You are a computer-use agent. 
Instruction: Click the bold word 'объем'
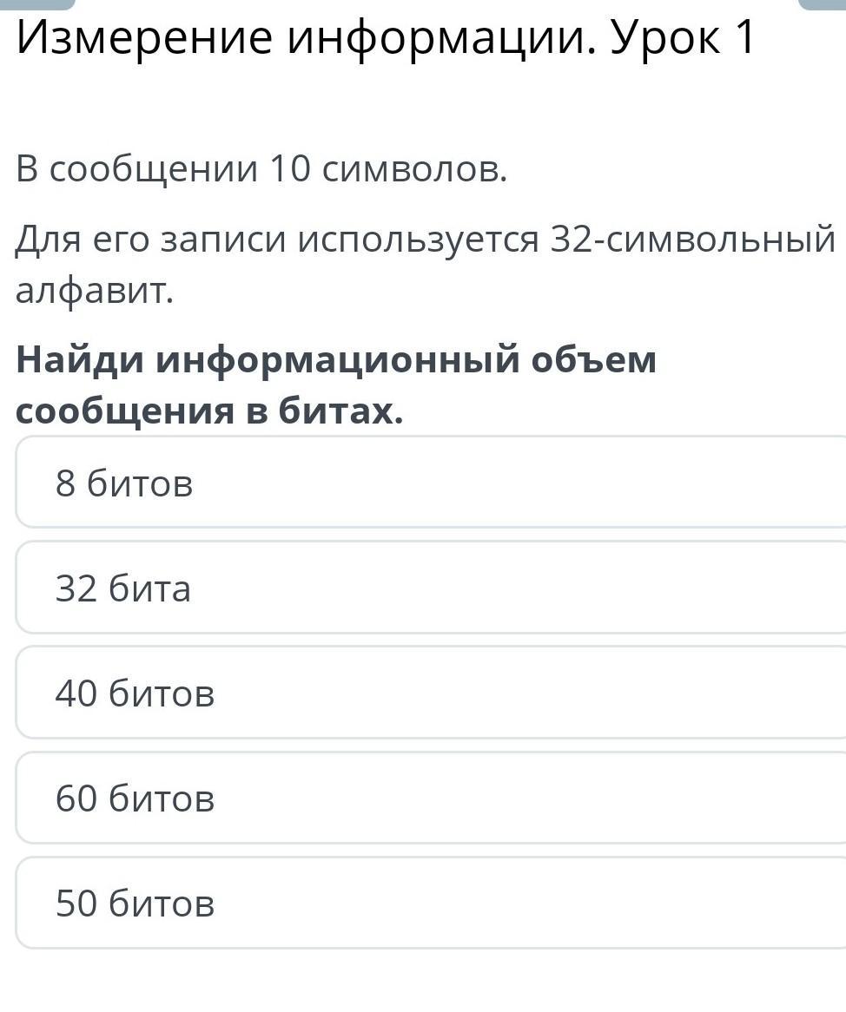(593, 360)
